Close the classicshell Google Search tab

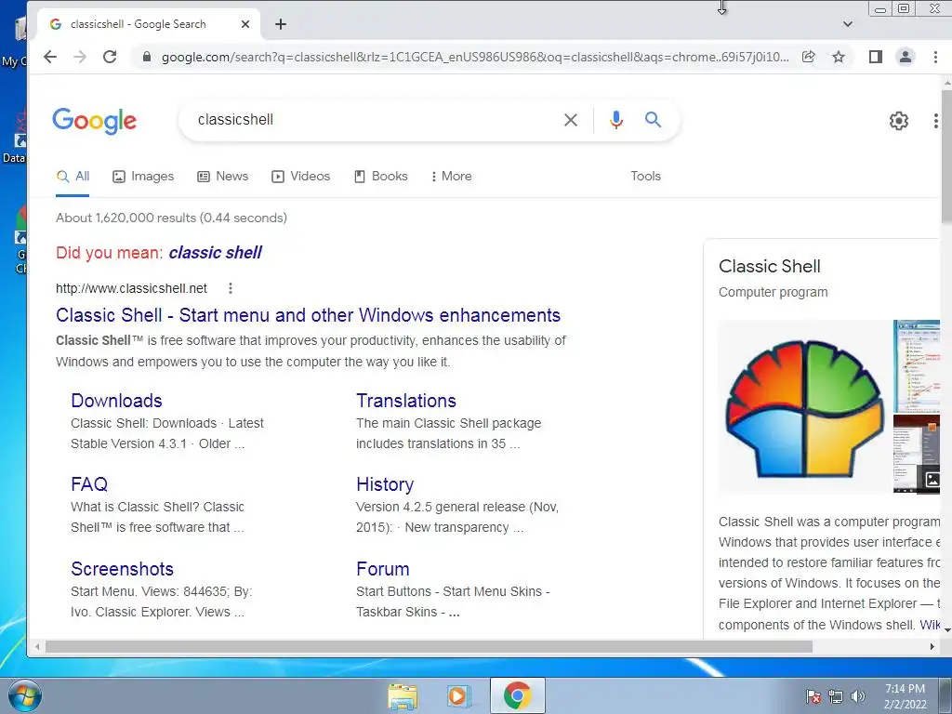[245, 24]
